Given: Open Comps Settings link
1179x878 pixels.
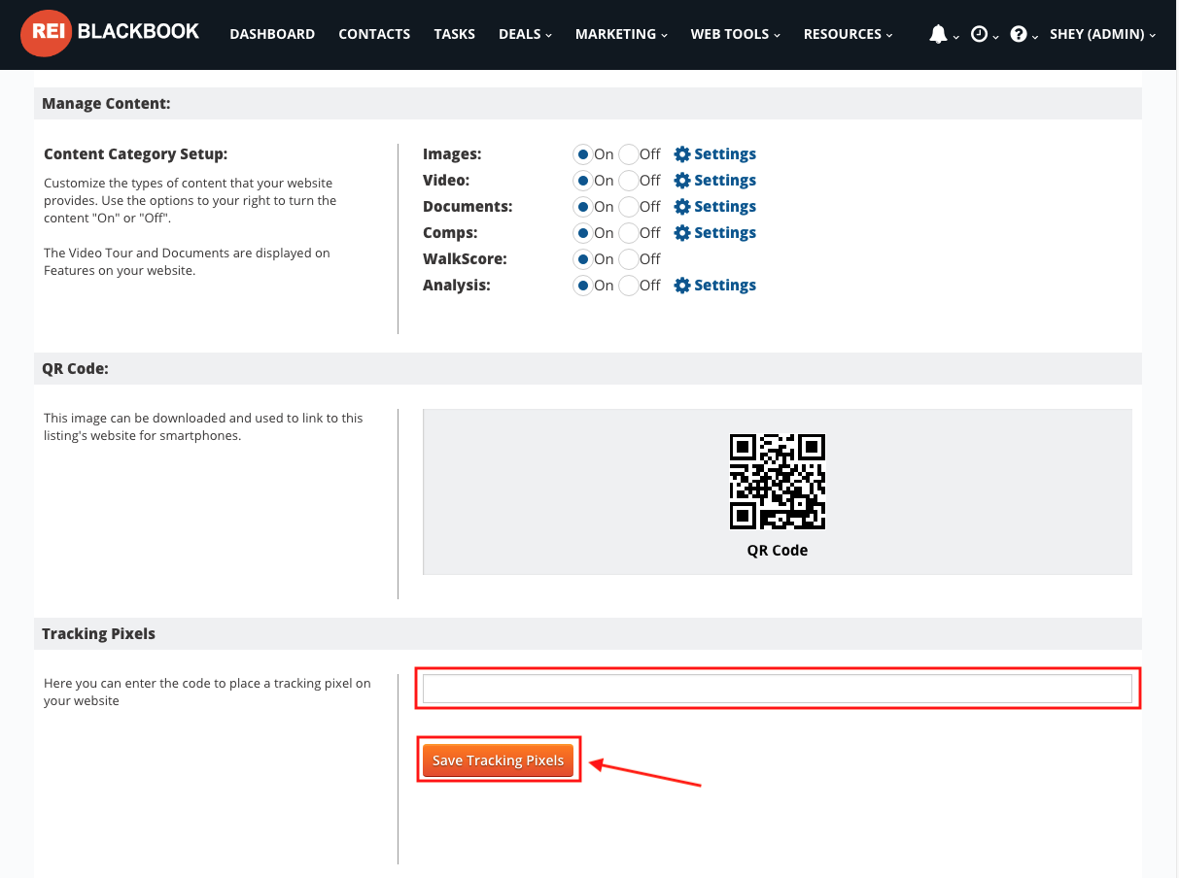Looking at the screenshot, I should [725, 233].
